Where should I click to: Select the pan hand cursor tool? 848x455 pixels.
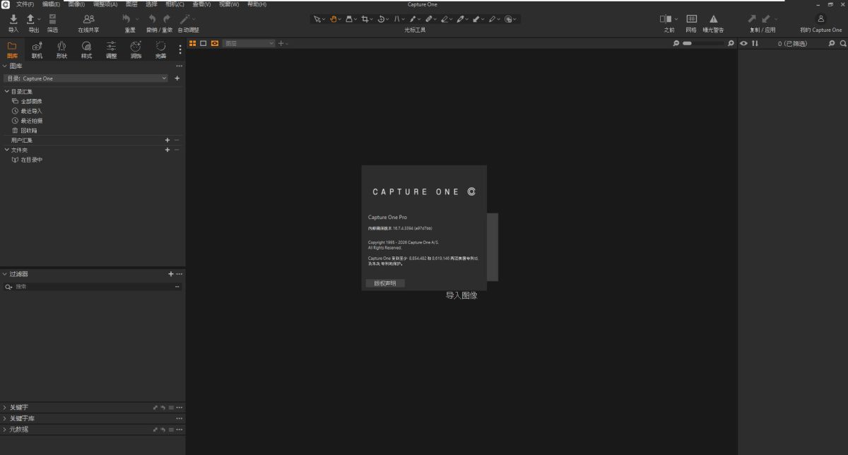(x=334, y=19)
